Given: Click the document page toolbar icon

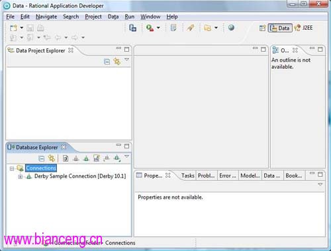Looking at the screenshot, I should point(173,28).
